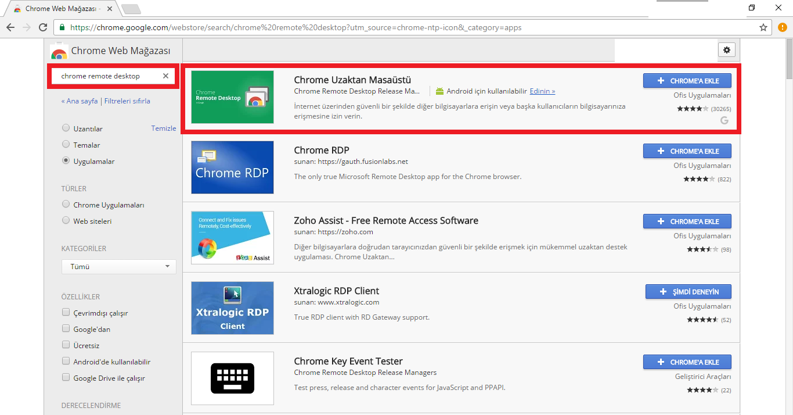Image resolution: width=793 pixels, height=415 pixels.
Task: Click the address bar URL
Action: pos(296,27)
